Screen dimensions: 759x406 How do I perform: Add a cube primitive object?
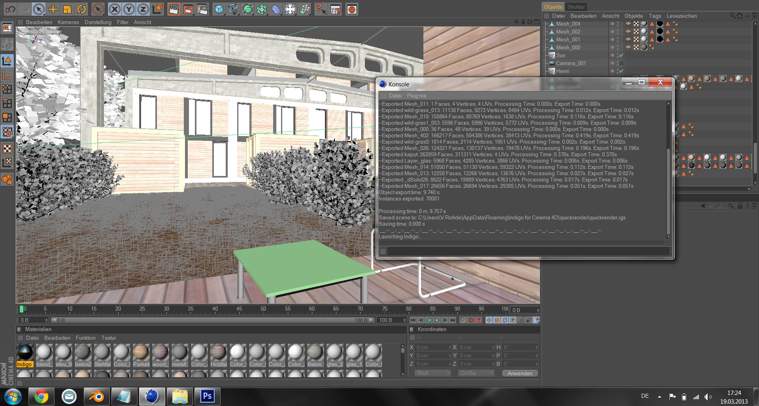pos(219,9)
